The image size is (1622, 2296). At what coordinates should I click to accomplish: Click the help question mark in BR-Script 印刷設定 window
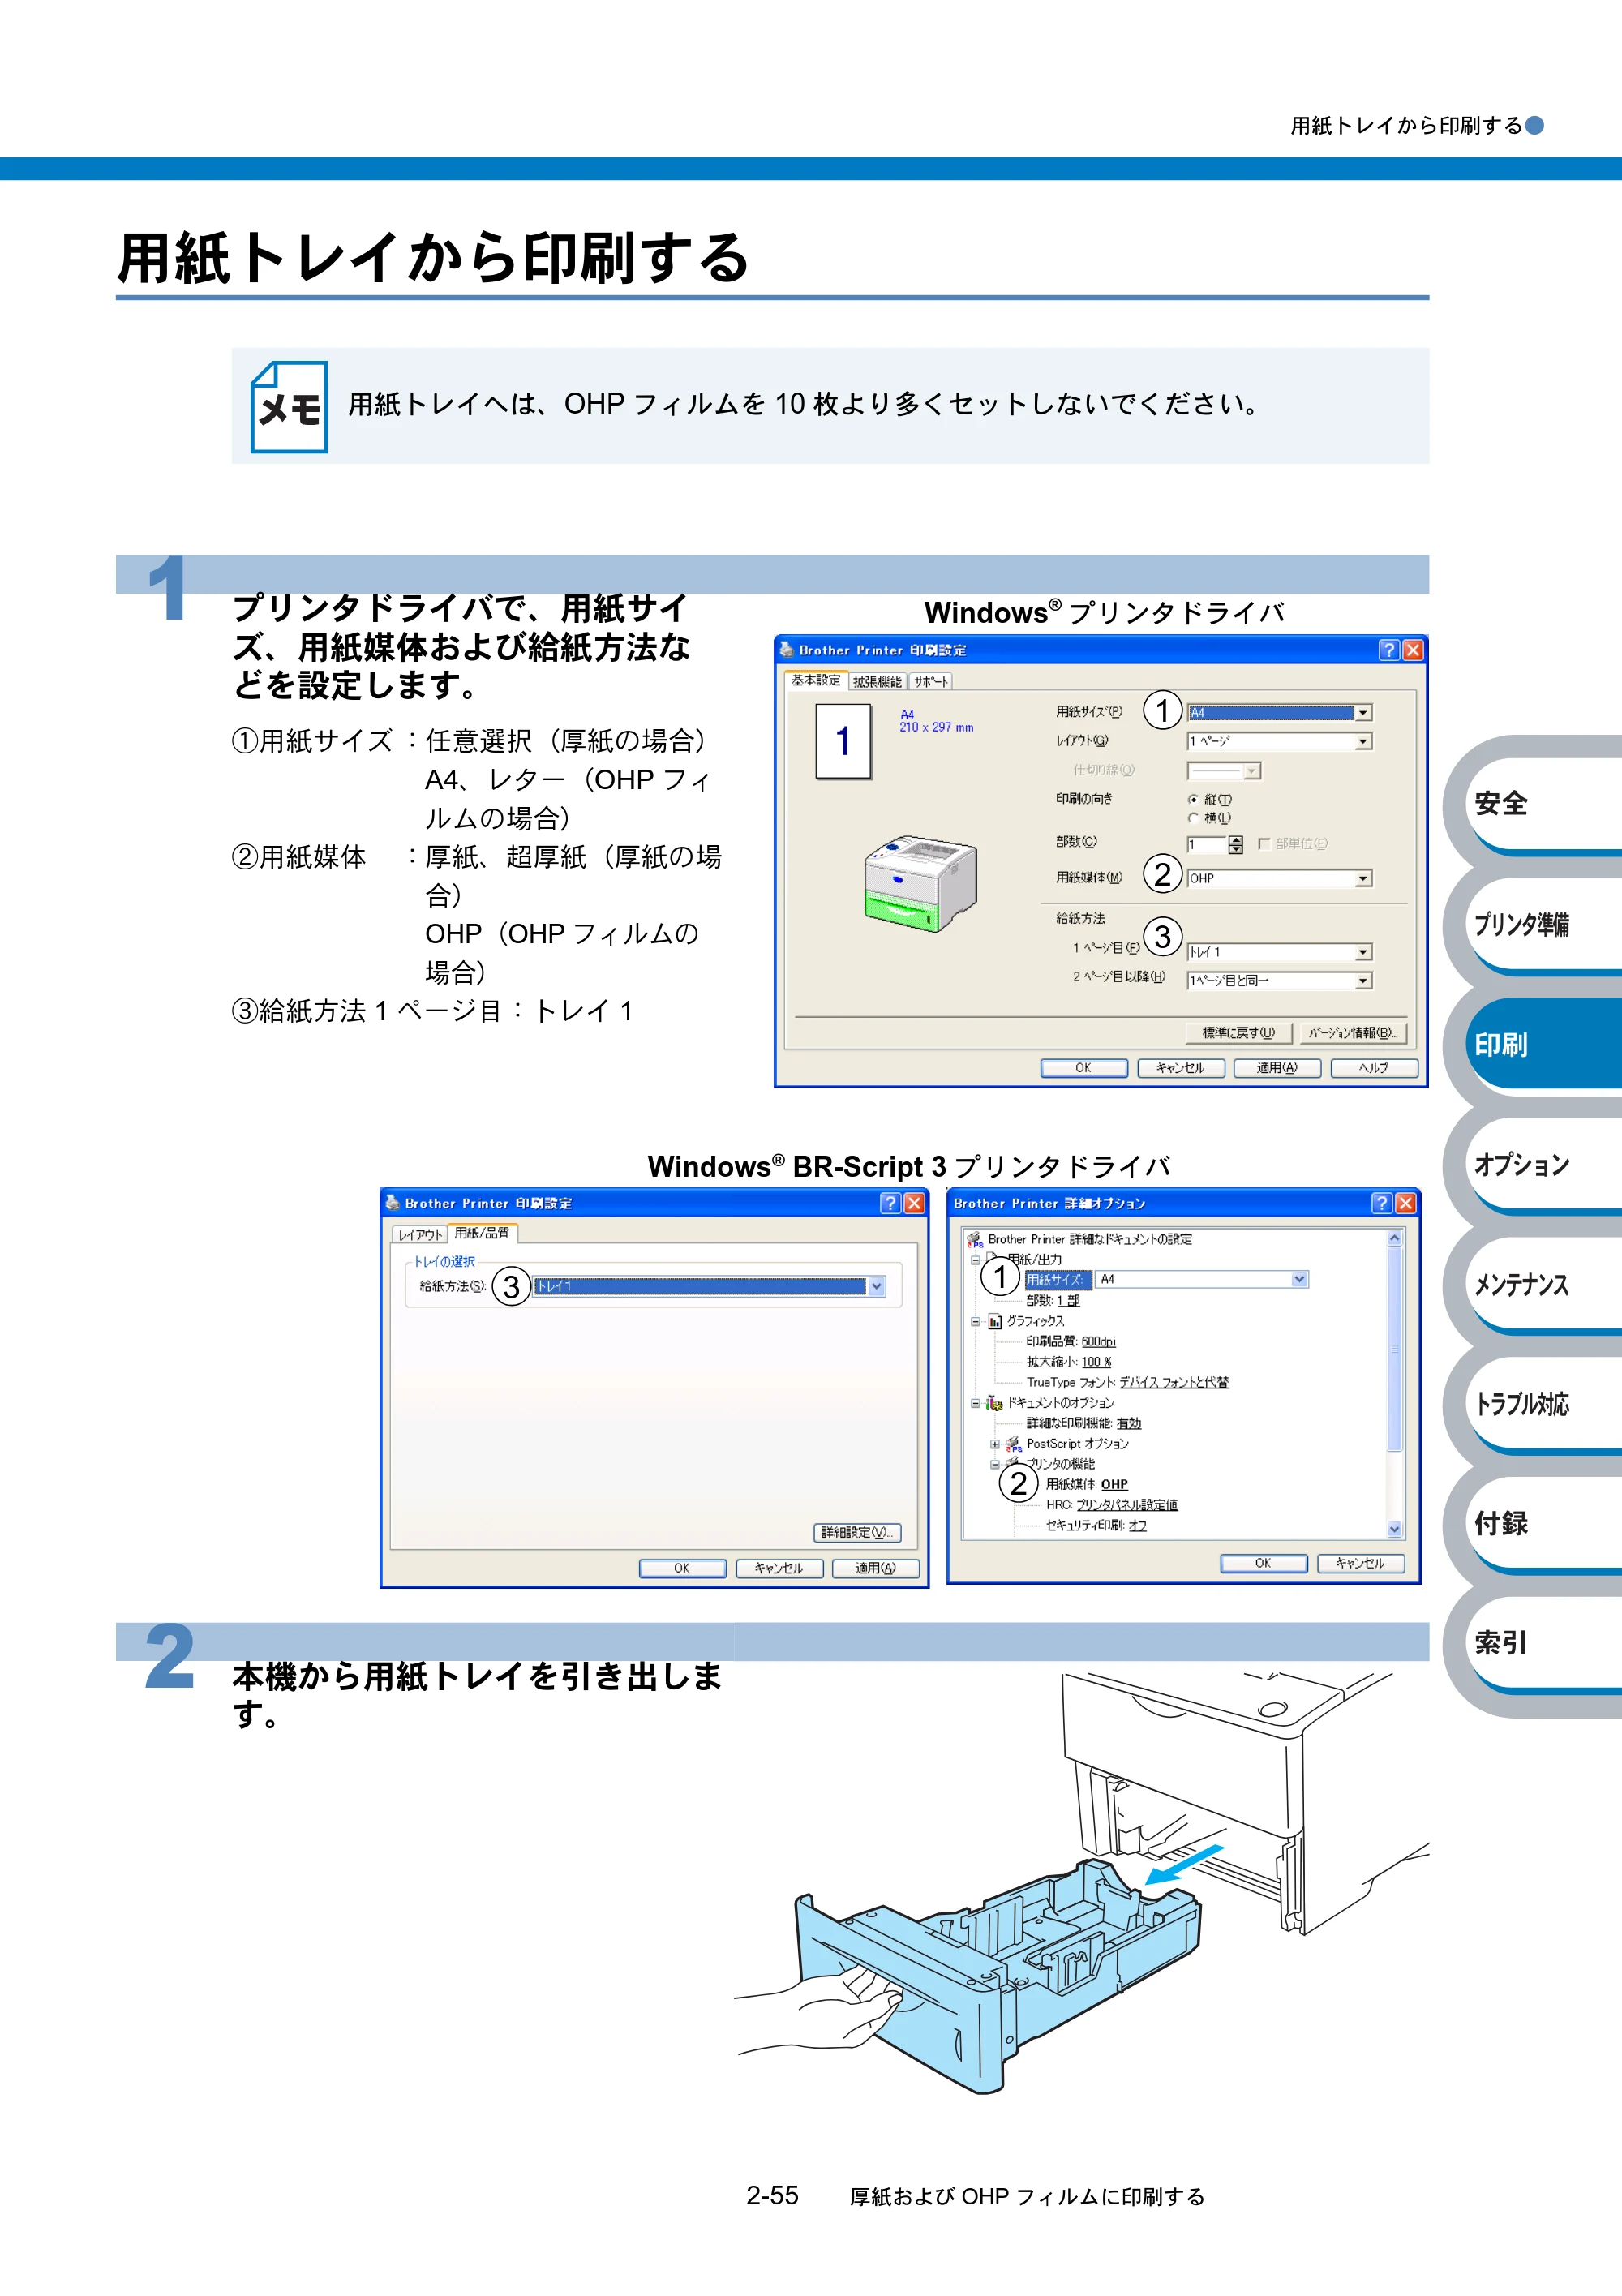(890, 1203)
